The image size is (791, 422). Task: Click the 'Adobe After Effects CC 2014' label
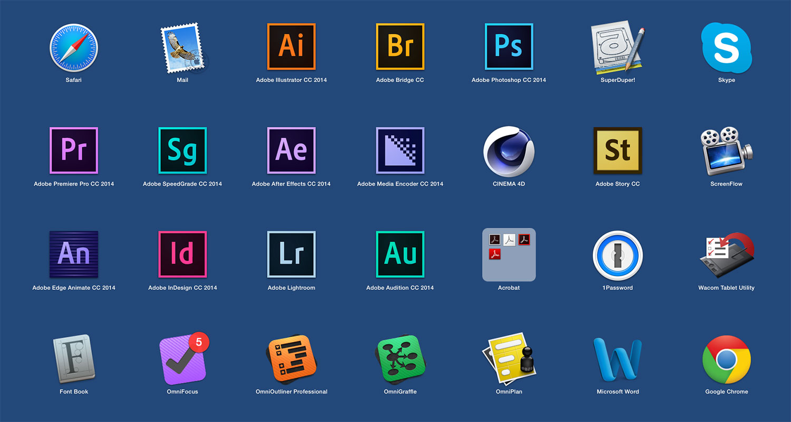pyautogui.click(x=291, y=184)
